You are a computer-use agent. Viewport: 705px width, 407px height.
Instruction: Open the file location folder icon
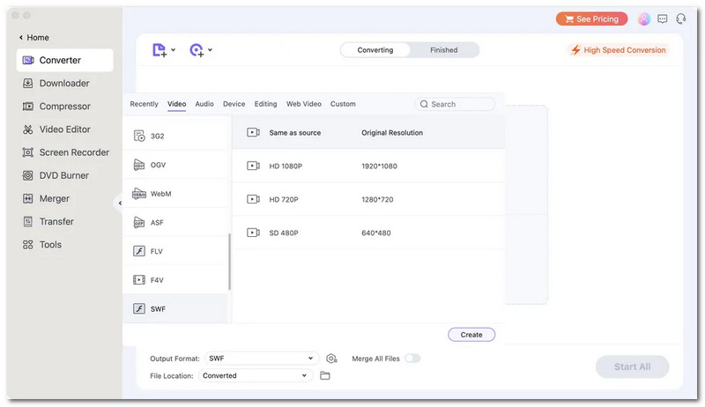[324, 375]
